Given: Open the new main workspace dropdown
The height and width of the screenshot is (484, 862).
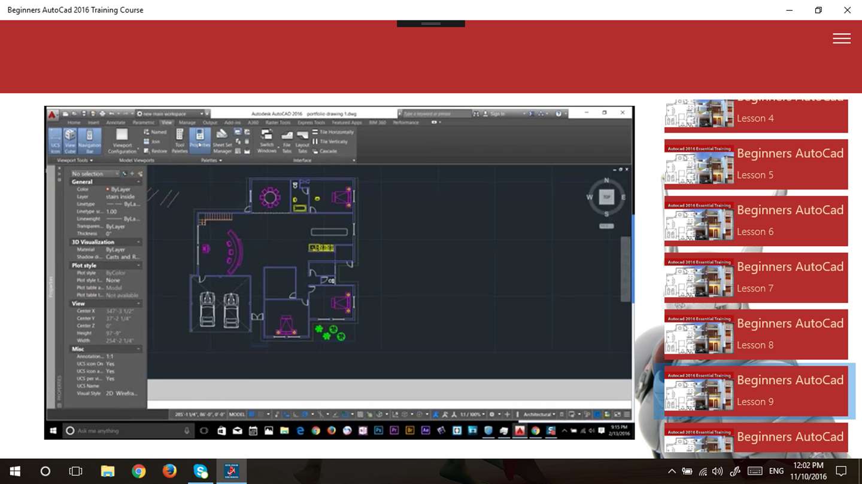Looking at the screenshot, I should [172, 114].
